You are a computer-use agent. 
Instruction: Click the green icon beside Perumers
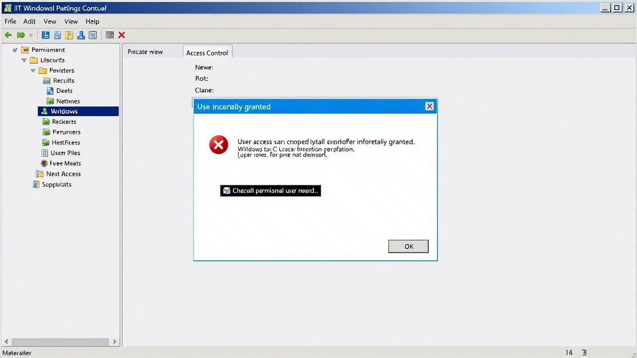(x=46, y=132)
